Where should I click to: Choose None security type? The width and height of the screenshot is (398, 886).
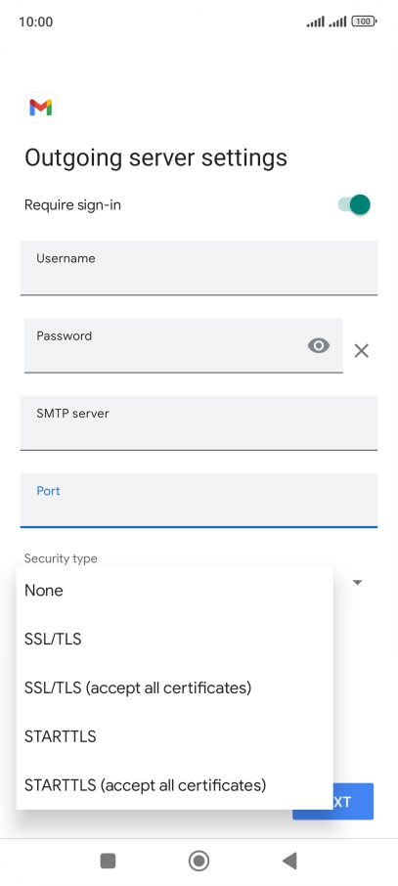(175, 591)
